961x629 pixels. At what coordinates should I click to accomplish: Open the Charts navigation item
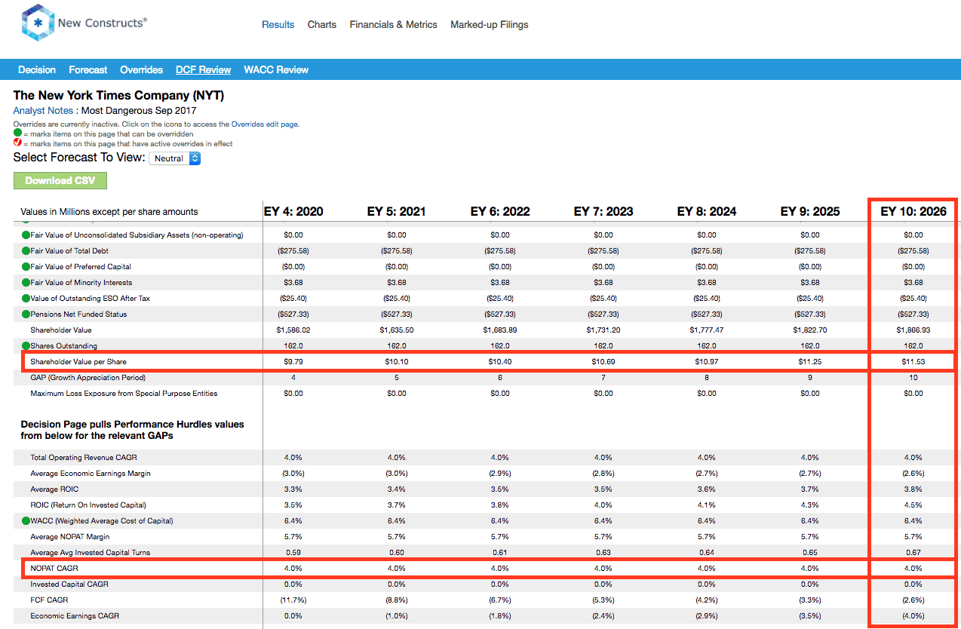[x=322, y=25]
